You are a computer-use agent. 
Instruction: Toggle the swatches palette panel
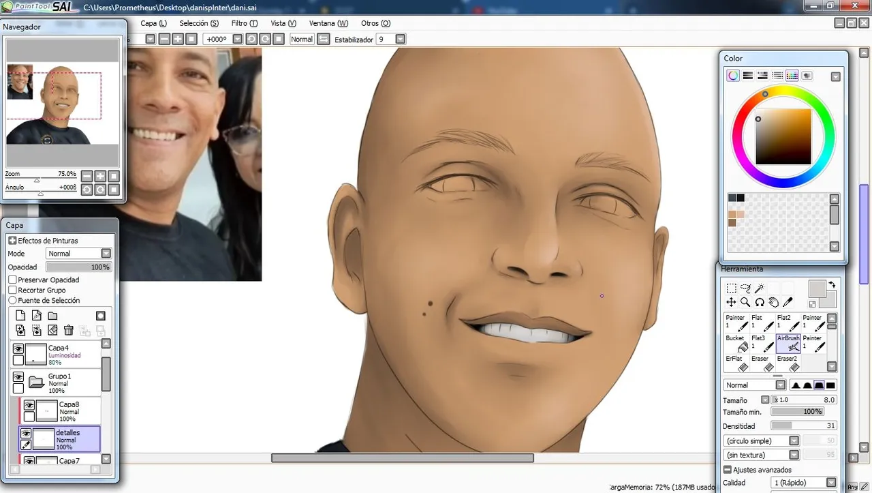coord(792,76)
